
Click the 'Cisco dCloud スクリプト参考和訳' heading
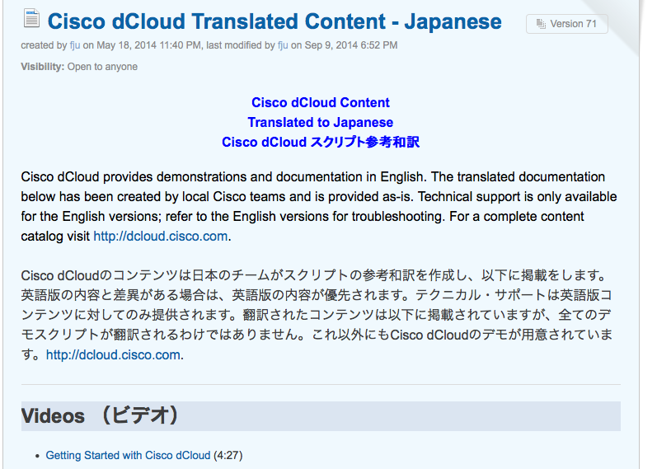[x=321, y=143]
